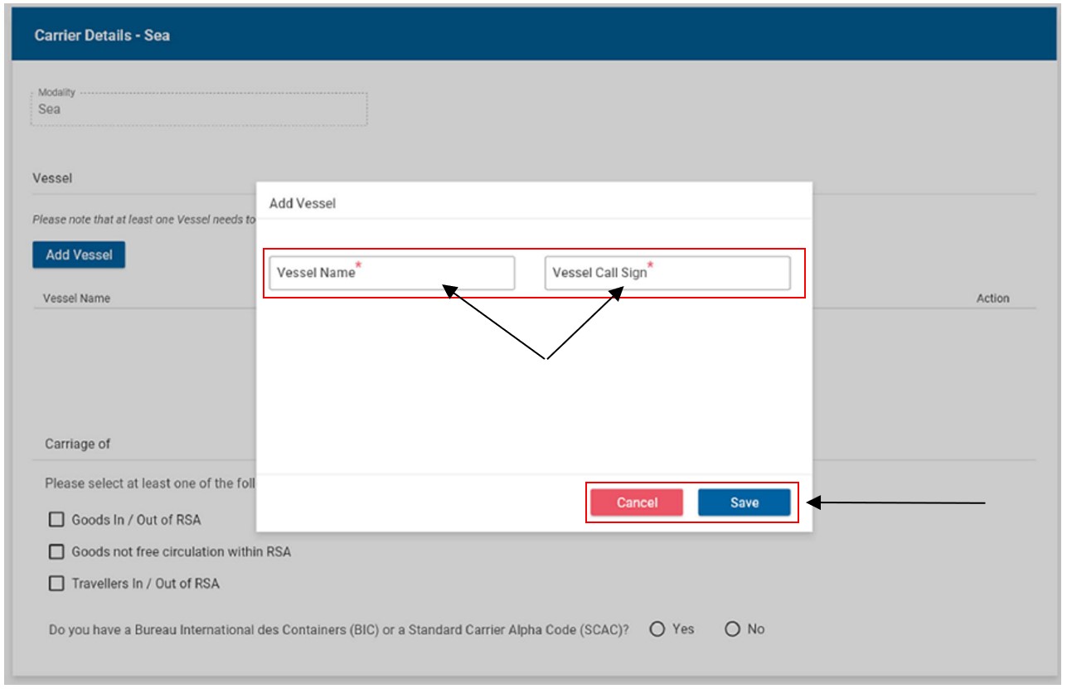Save the new vessel
Screen dimensions: 1067x689
pos(744,502)
